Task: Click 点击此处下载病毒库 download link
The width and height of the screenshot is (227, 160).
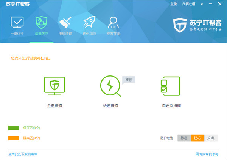Action: tap(23, 154)
